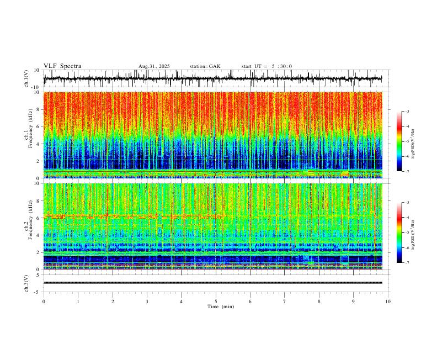
Task: Click time axis tick label '5'
Action: click(x=216, y=302)
